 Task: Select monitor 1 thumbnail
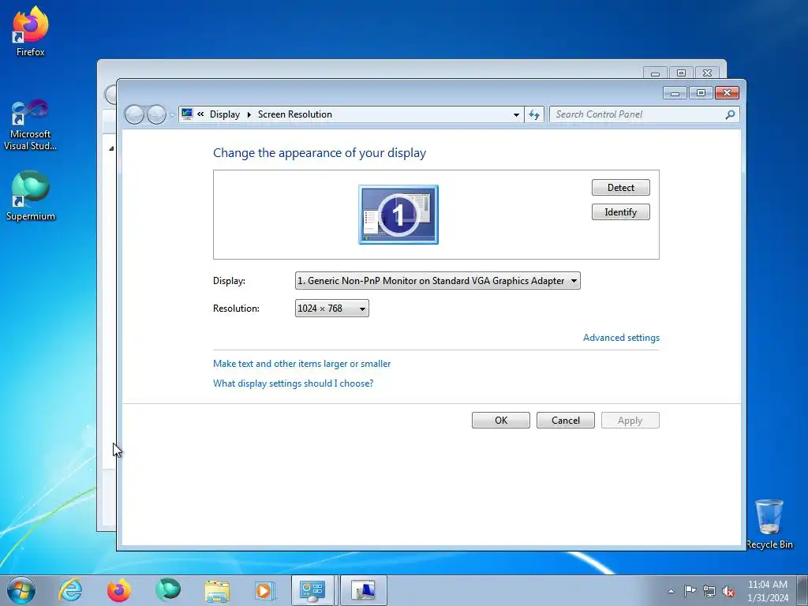(x=398, y=215)
